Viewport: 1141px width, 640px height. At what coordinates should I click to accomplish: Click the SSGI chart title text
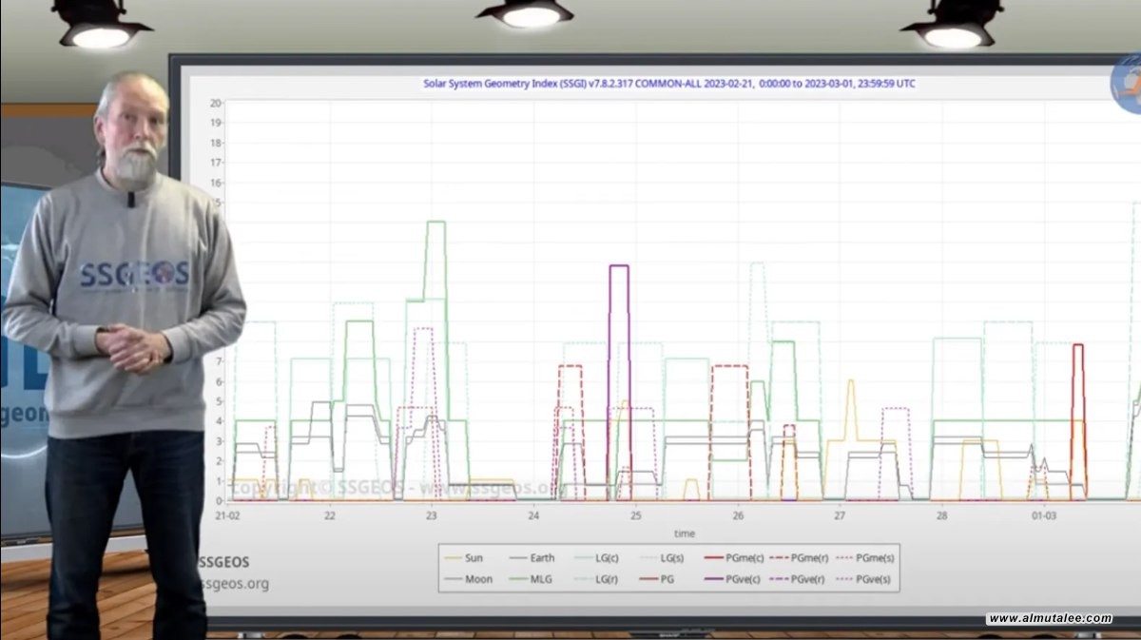pyautogui.click(x=668, y=84)
